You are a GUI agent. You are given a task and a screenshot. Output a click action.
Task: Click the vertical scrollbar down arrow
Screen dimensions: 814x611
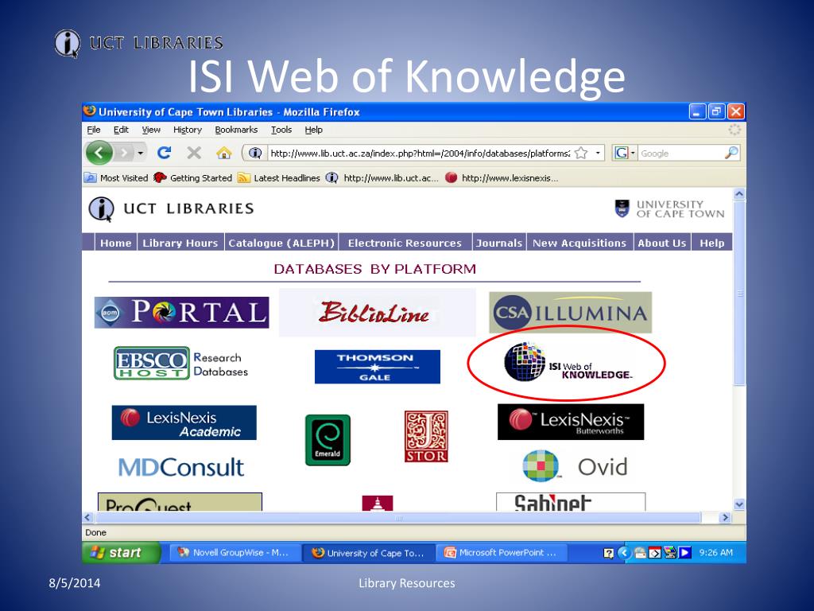point(739,504)
